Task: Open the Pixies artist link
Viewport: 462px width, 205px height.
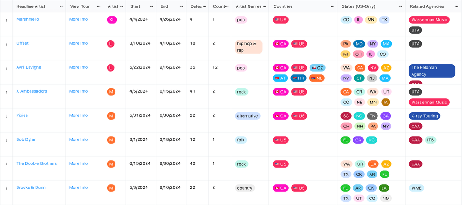Action: click(22, 115)
